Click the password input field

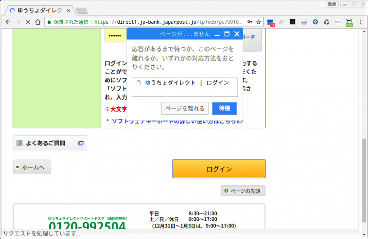(116, 36)
